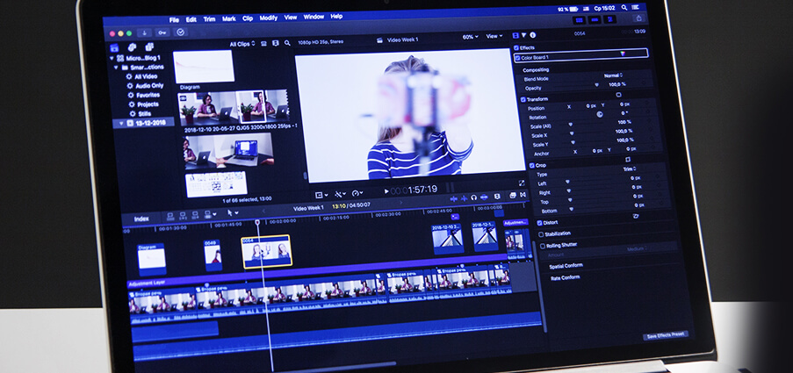Toggle the Effects checkbox
Image resolution: width=793 pixels, height=373 pixels.
[x=516, y=48]
